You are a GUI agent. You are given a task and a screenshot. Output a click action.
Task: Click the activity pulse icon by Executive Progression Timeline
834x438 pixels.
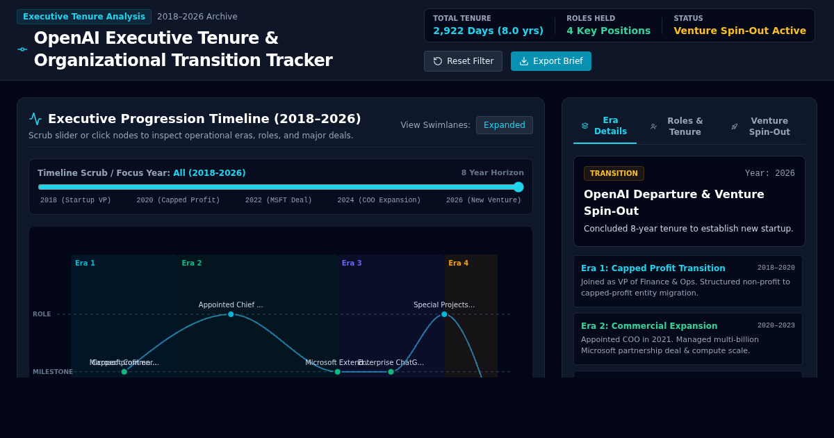35,119
